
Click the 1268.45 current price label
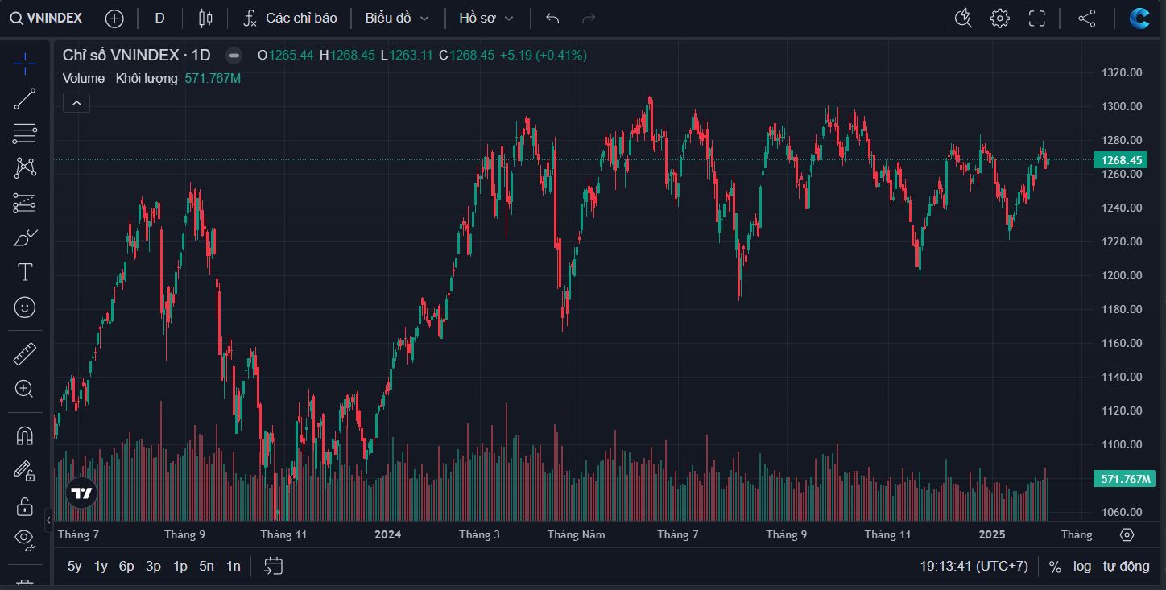[x=1122, y=160]
